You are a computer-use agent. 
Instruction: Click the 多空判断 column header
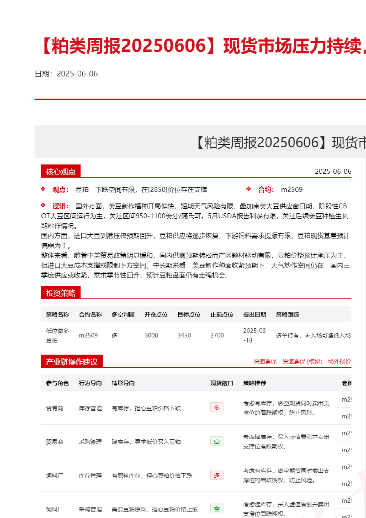(123, 314)
